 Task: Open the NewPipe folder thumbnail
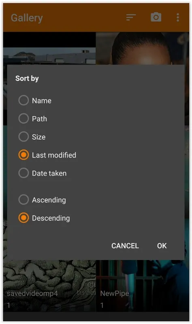[143, 286]
